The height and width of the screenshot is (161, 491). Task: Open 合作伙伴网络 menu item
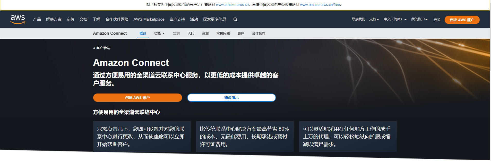[x=117, y=19]
